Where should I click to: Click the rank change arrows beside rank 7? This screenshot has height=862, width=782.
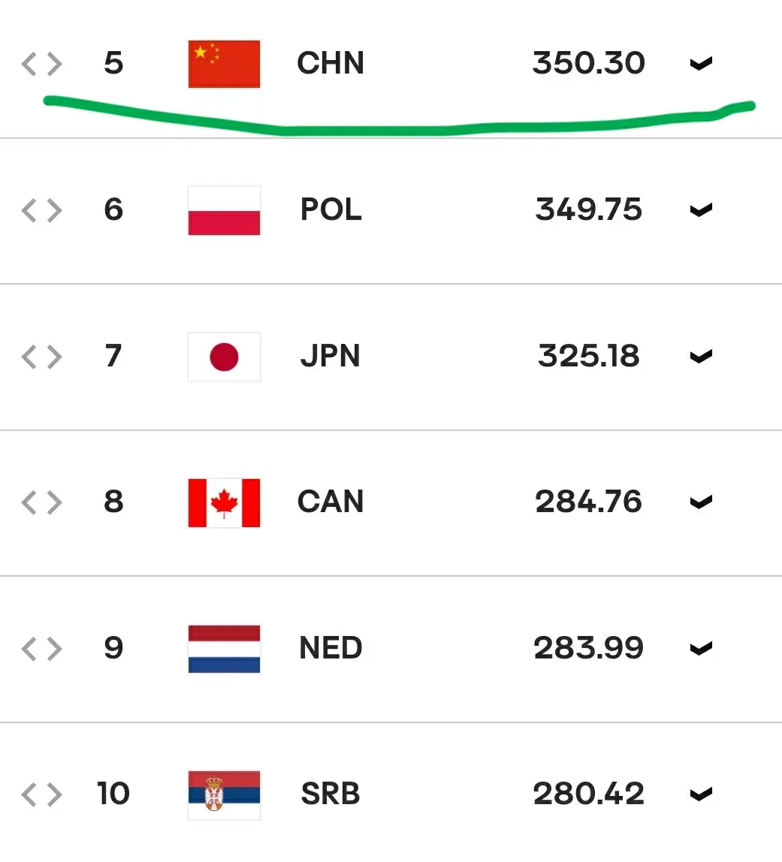coord(42,357)
